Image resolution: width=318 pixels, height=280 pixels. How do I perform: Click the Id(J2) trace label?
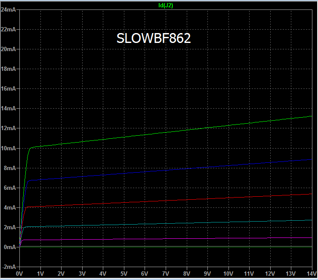[166, 6]
